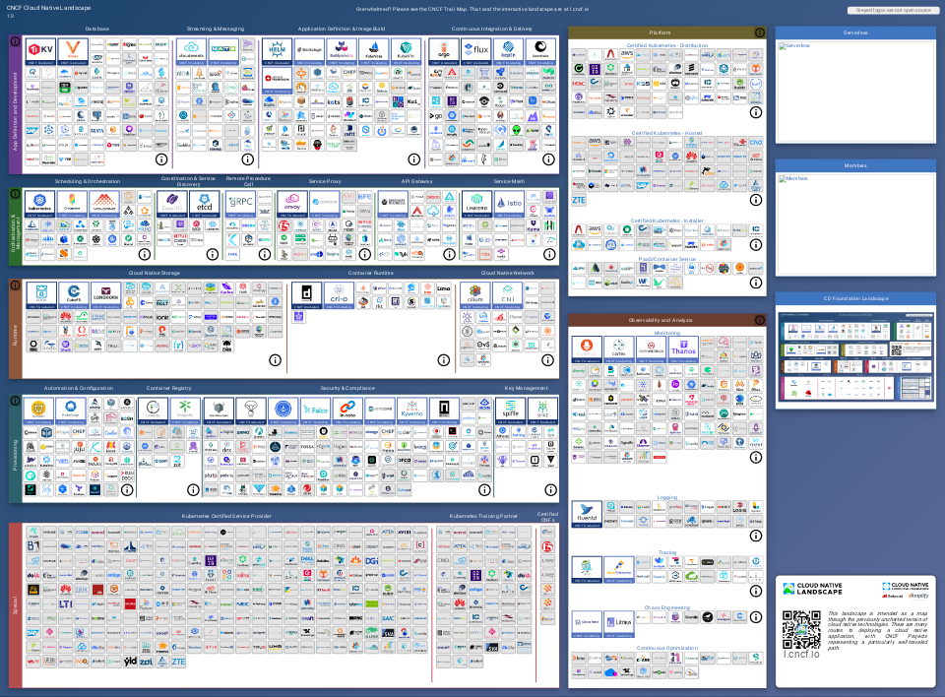Open the CoreDNS project card
The width and height of the screenshot is (945, 697).
172,205
